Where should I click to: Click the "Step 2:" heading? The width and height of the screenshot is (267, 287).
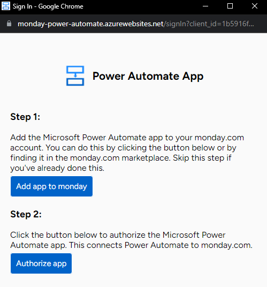[x=26, y=214]
